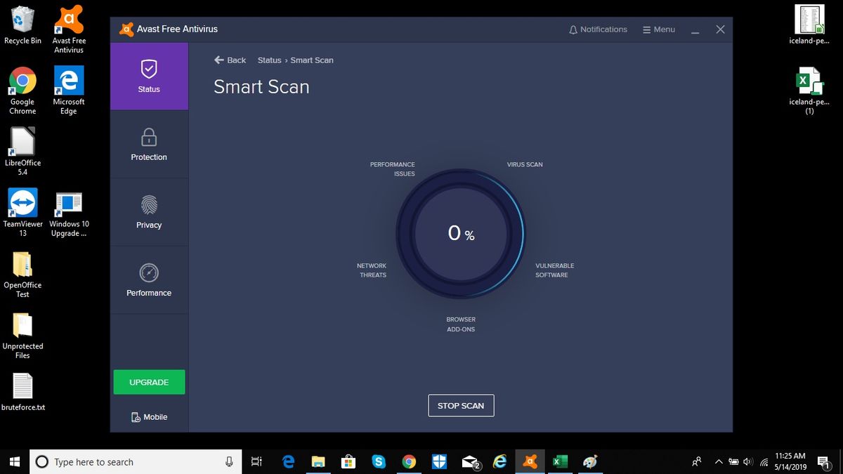Switch to Excel on the taskbar
The width and height of the screenshot is (843, 474).
560,461
